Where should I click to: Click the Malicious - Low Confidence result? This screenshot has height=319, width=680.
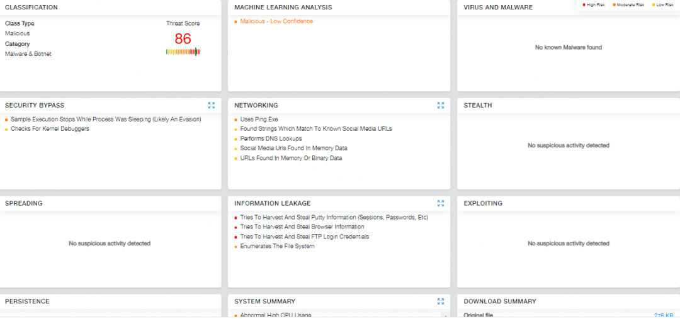click(x=276, y=21)
